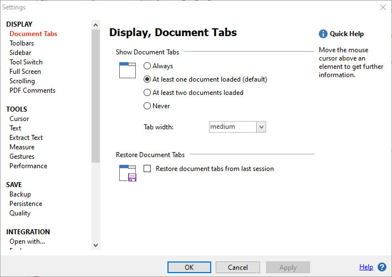
Task: Open the Toolbars settings page
Action: pyautogui.click(x=22, y=43)
